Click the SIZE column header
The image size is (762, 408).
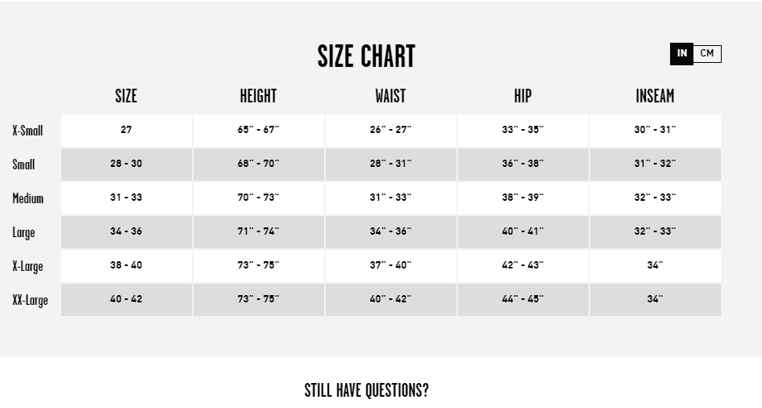126,96
